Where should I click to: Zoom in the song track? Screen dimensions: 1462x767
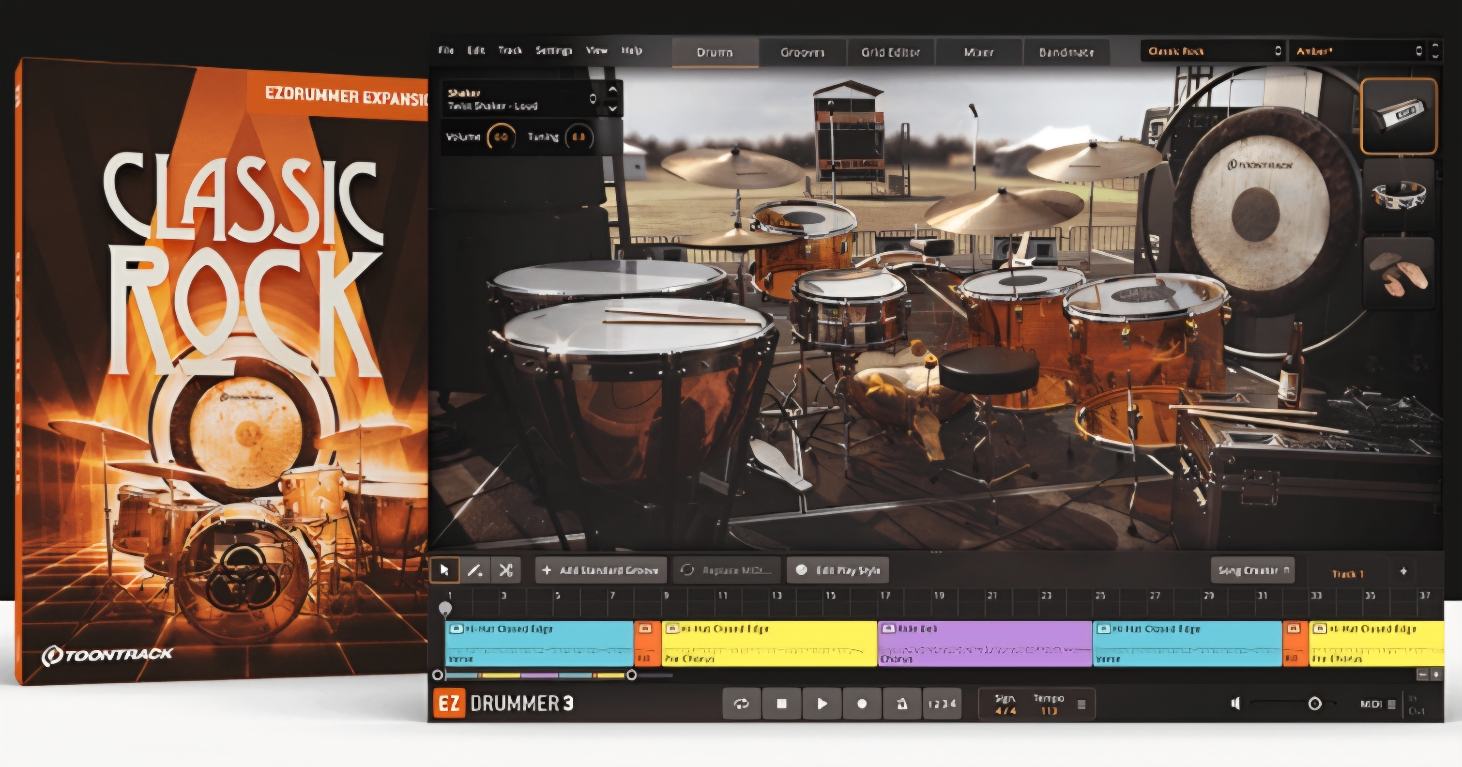click(x=1436, y=675)
